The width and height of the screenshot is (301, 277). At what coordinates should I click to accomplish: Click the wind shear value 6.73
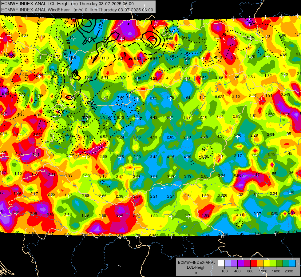(121, 117)
